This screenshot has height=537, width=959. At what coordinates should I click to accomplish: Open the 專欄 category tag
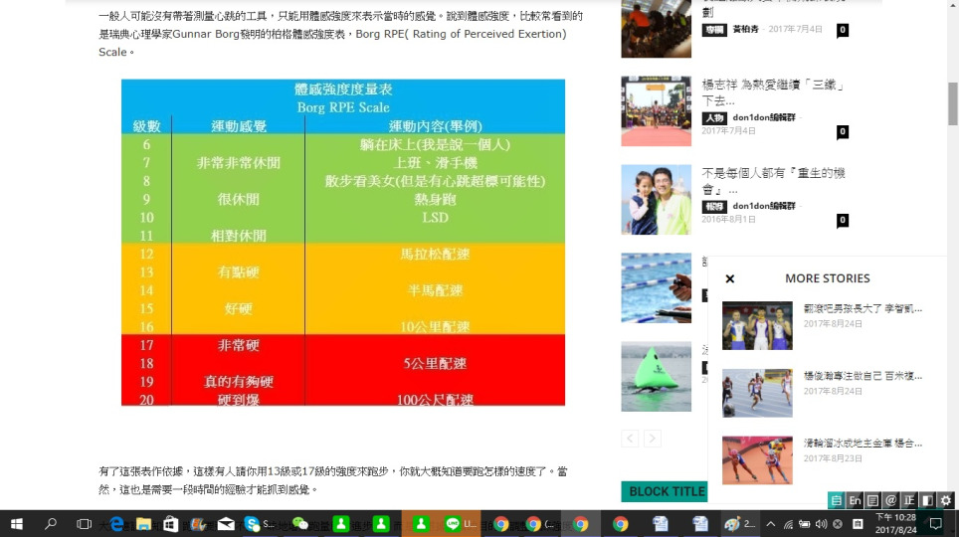click(x=712, y=30)
